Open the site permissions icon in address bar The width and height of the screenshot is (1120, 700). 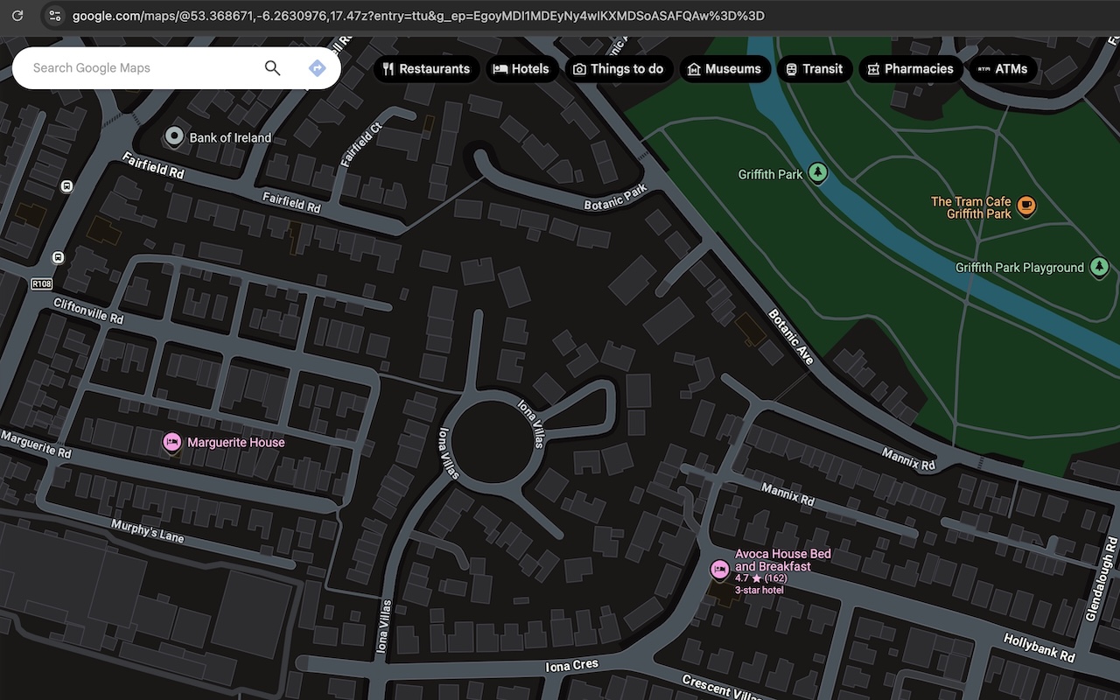pos(55,15)
